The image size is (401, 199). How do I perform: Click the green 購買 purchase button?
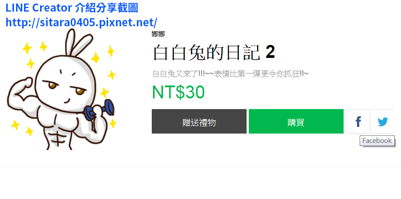tap(296, 122)
